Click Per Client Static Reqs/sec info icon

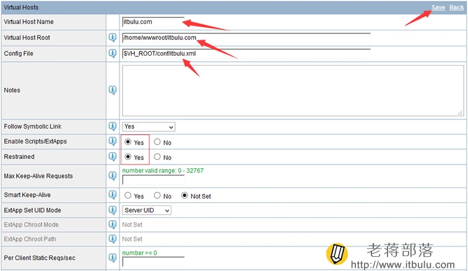tap(113, 257)
